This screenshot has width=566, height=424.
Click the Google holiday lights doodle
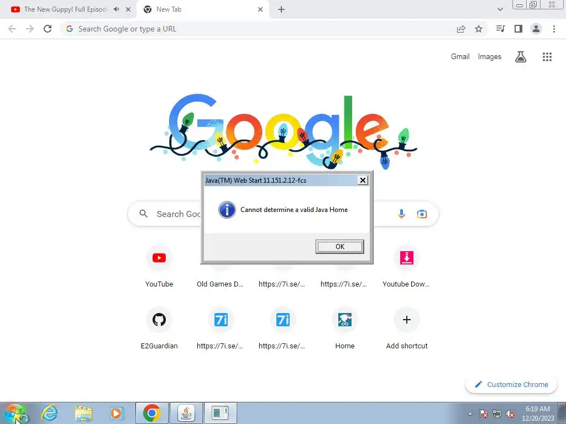284,131
